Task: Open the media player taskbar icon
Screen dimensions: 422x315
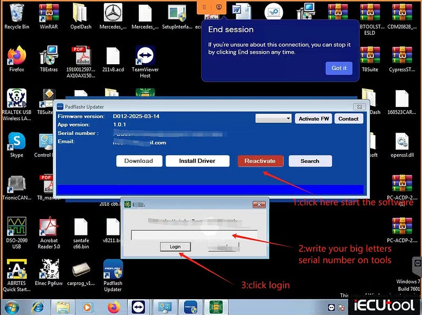Action: pyautogui.click(x=87, y=307)
